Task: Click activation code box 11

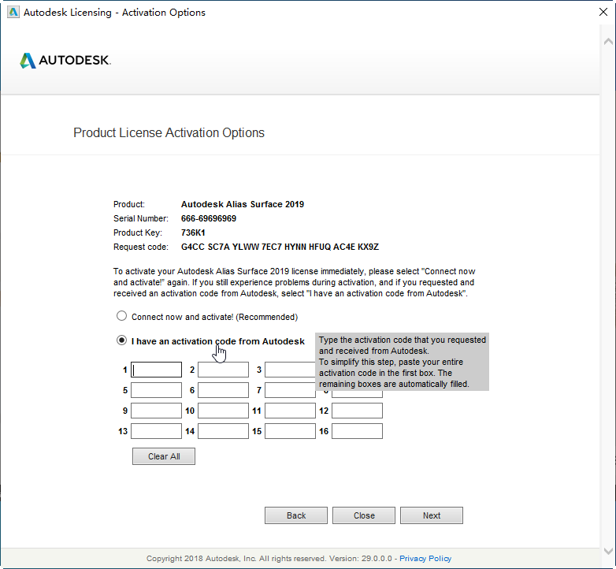Action: (x=290, y=411)
